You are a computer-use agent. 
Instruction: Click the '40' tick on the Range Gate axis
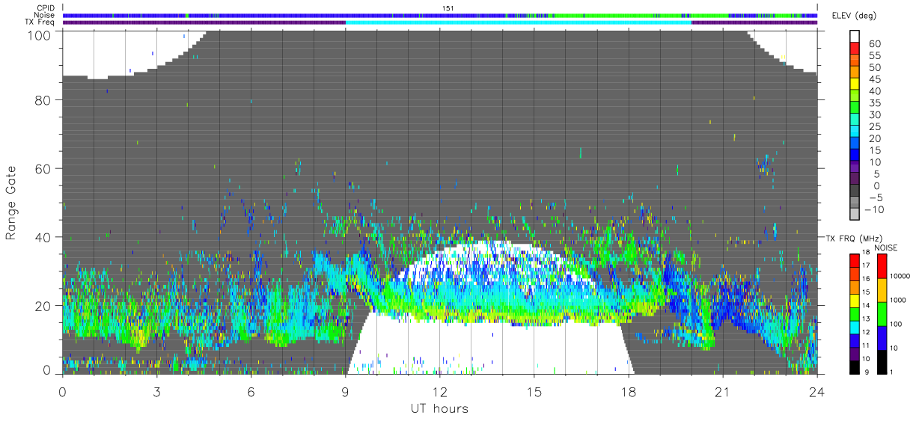(43, 237)
